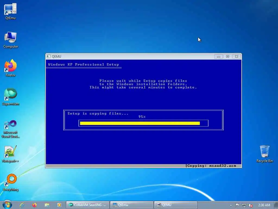This screenshot has height=209, width=278.
Task: Open the Recycle Bin
Action: point(264,154)
